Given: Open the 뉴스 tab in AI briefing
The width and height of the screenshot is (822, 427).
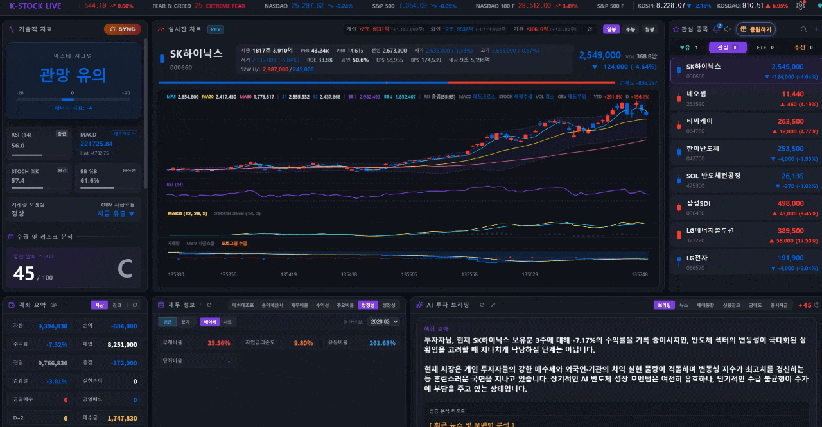Looking at the screenshot, I should (684, 305).
